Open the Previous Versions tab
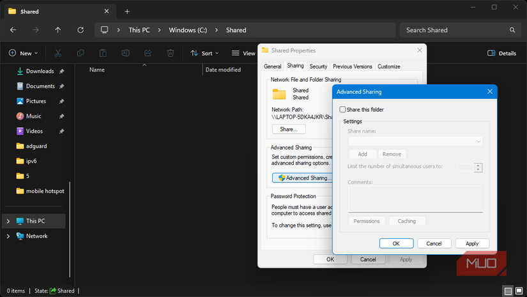The height and width of the screenshot is (297, 527). pyautogui.click(x=353, y=66)
